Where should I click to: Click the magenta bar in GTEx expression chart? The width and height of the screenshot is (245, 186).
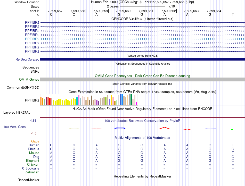click(137, 104)
